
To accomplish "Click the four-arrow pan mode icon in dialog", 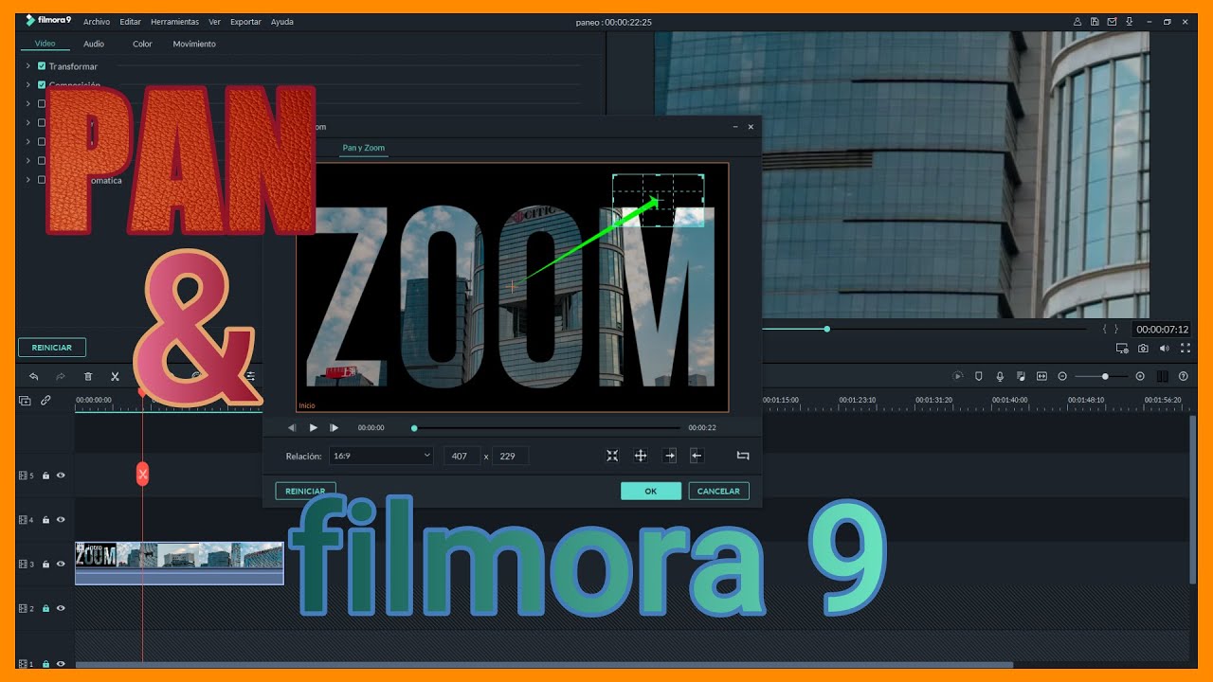I will click(641, 456).
